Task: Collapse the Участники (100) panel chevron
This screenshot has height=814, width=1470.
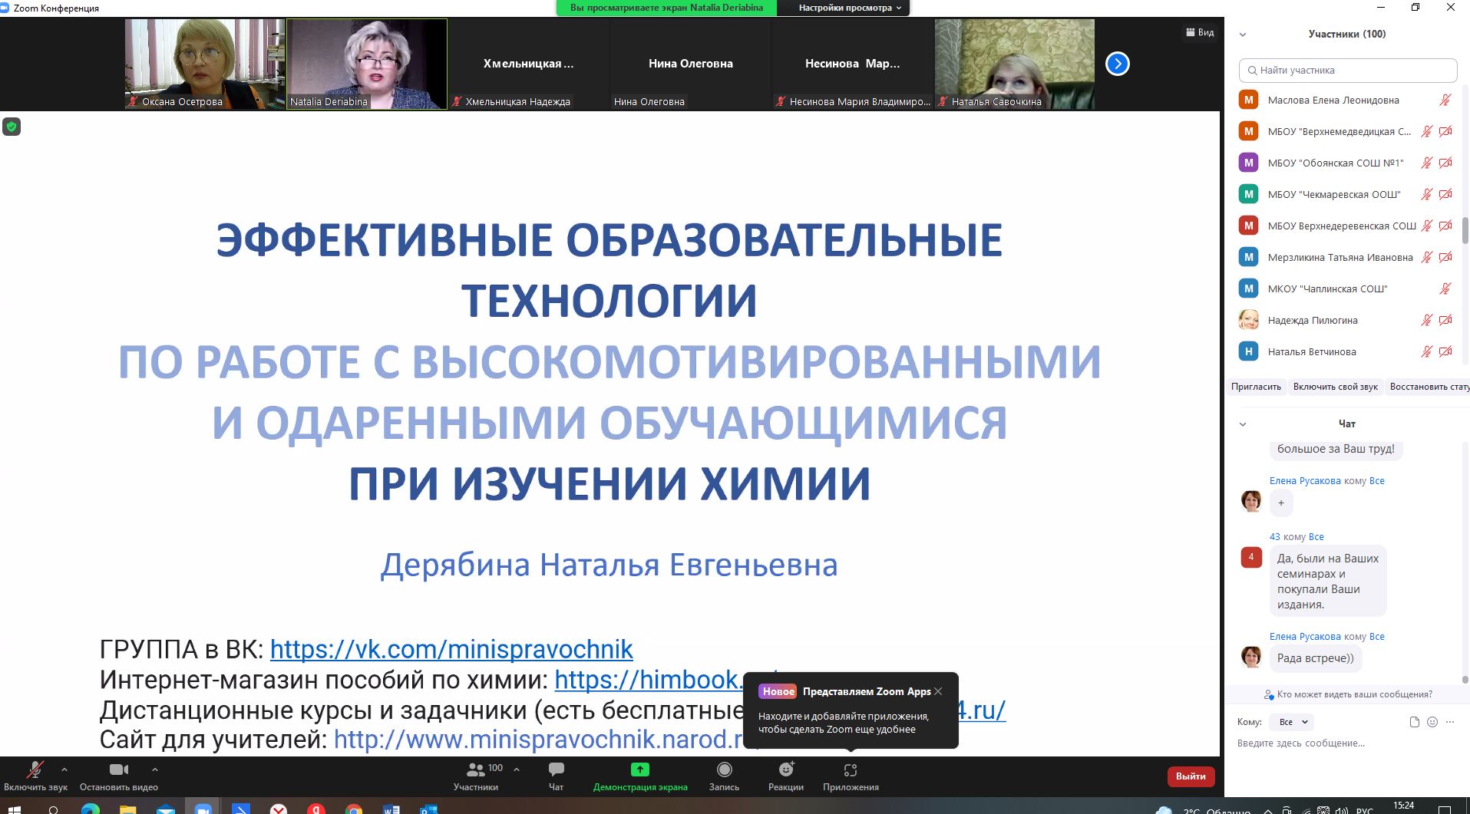Action: tap(1243, 35)
